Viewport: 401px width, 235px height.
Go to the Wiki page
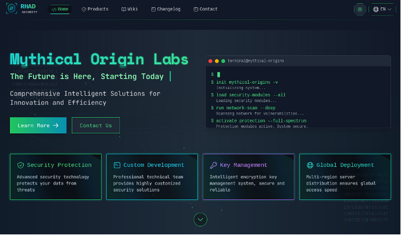(x=130, y=9)
